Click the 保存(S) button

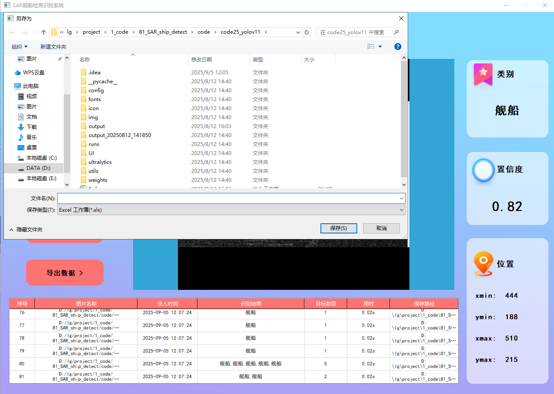click(x=338, y=228)
